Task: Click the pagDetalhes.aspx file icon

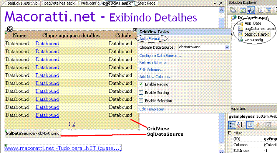Action: tap(241, 28)
